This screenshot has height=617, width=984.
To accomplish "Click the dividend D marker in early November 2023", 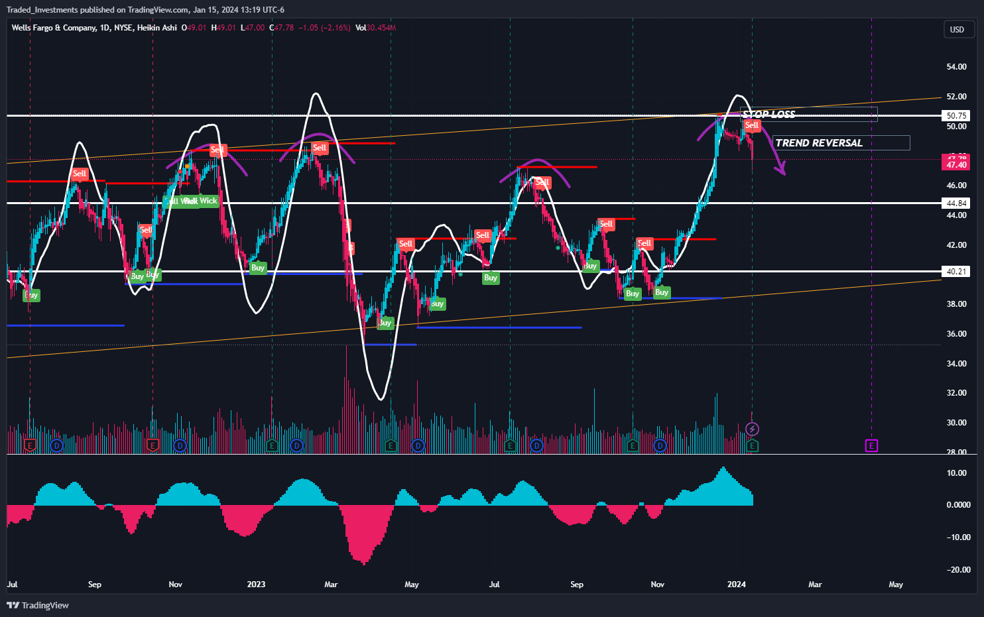I will pyautogui.click(x=659, y=445).
